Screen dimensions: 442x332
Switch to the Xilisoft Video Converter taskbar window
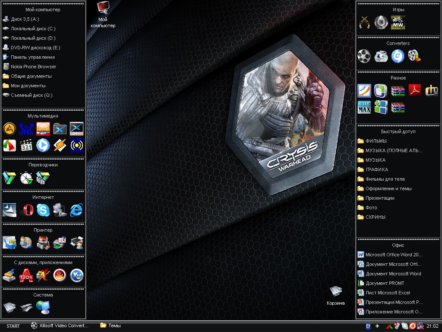click(60, 326)
